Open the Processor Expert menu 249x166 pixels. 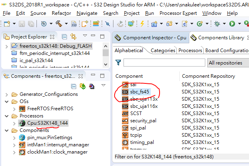(x=178, y=13)
